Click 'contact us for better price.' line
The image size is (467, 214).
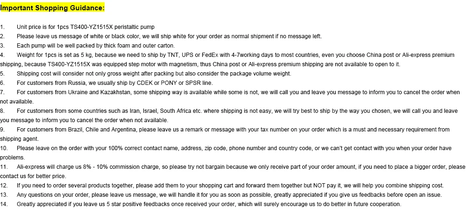click(x=33, y=176)
